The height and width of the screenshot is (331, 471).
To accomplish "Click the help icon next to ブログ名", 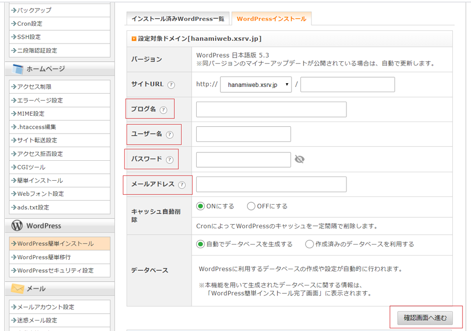I will point(163,110).
